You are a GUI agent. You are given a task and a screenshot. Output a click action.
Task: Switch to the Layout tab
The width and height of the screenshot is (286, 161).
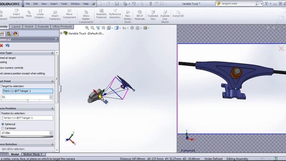(x=16, y=27)
